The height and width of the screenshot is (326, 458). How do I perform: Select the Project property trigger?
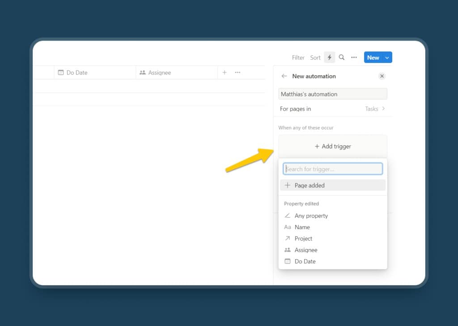[303, 239]
